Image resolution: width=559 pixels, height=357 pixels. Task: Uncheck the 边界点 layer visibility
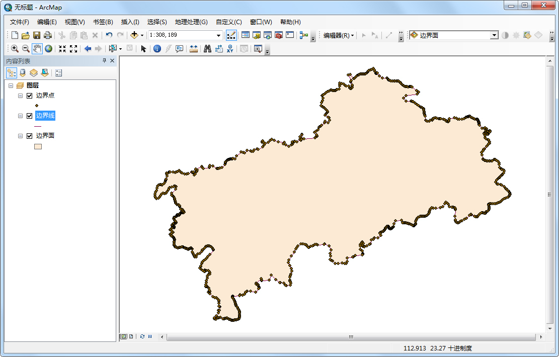click(x=29, y=95)
